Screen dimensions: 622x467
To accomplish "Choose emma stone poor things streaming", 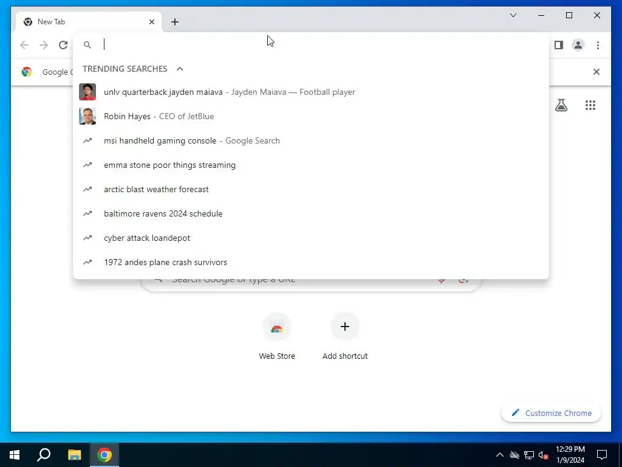I will pyautogui.click(x=311, y=165).
